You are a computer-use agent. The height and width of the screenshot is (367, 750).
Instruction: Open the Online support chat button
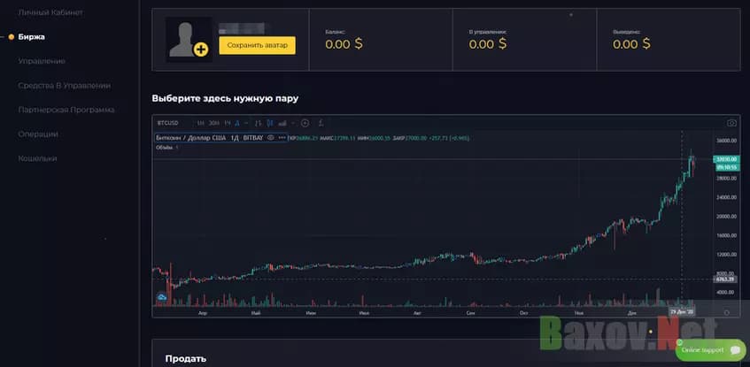[709, 350]
